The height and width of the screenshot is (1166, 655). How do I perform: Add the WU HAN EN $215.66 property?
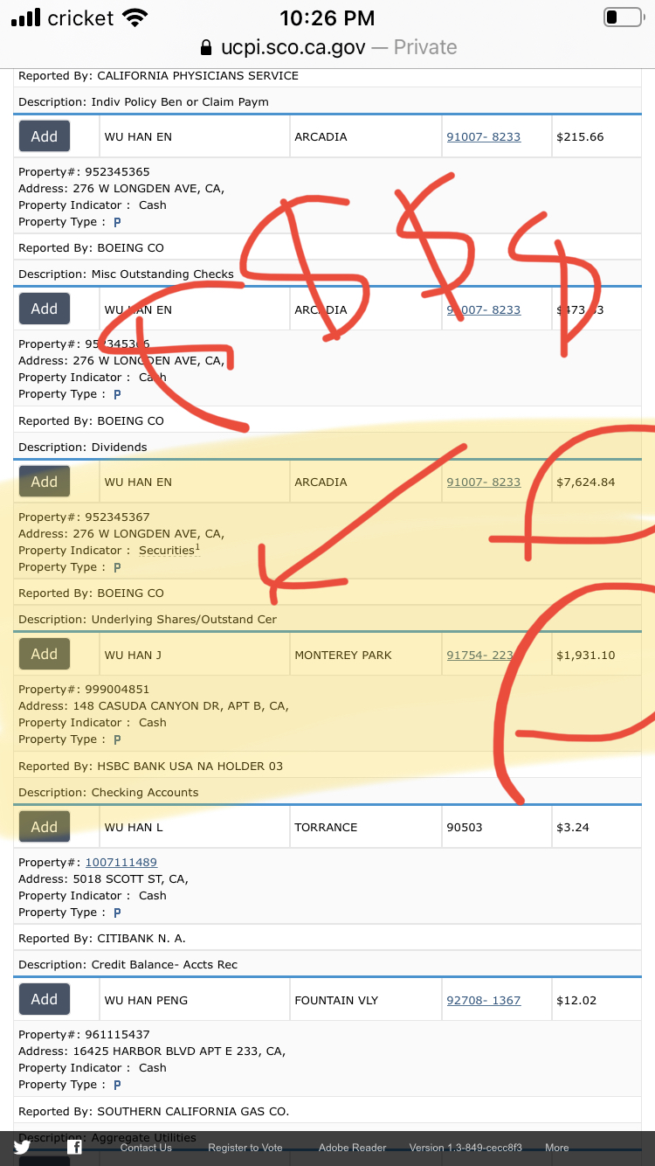tap(45, 136)
